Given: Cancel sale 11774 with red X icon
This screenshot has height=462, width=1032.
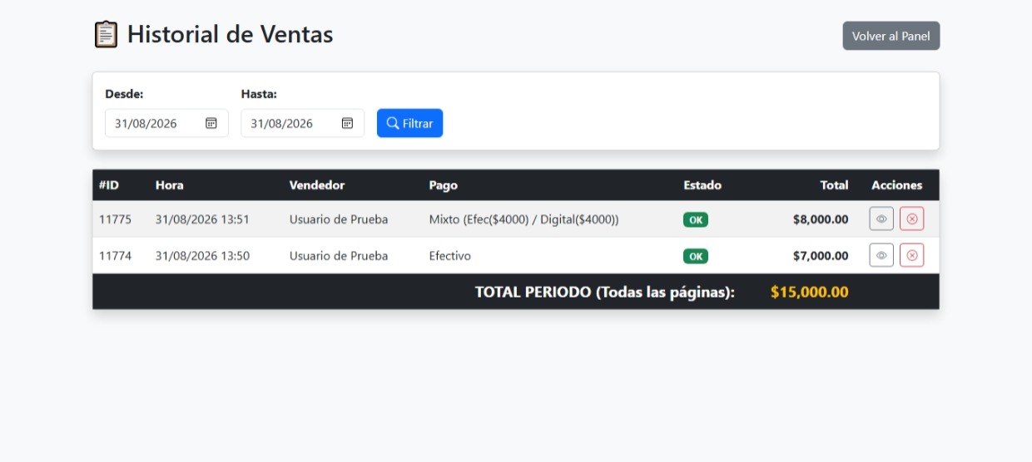Looking at the screenshot, I should click(x=911, y=255).
